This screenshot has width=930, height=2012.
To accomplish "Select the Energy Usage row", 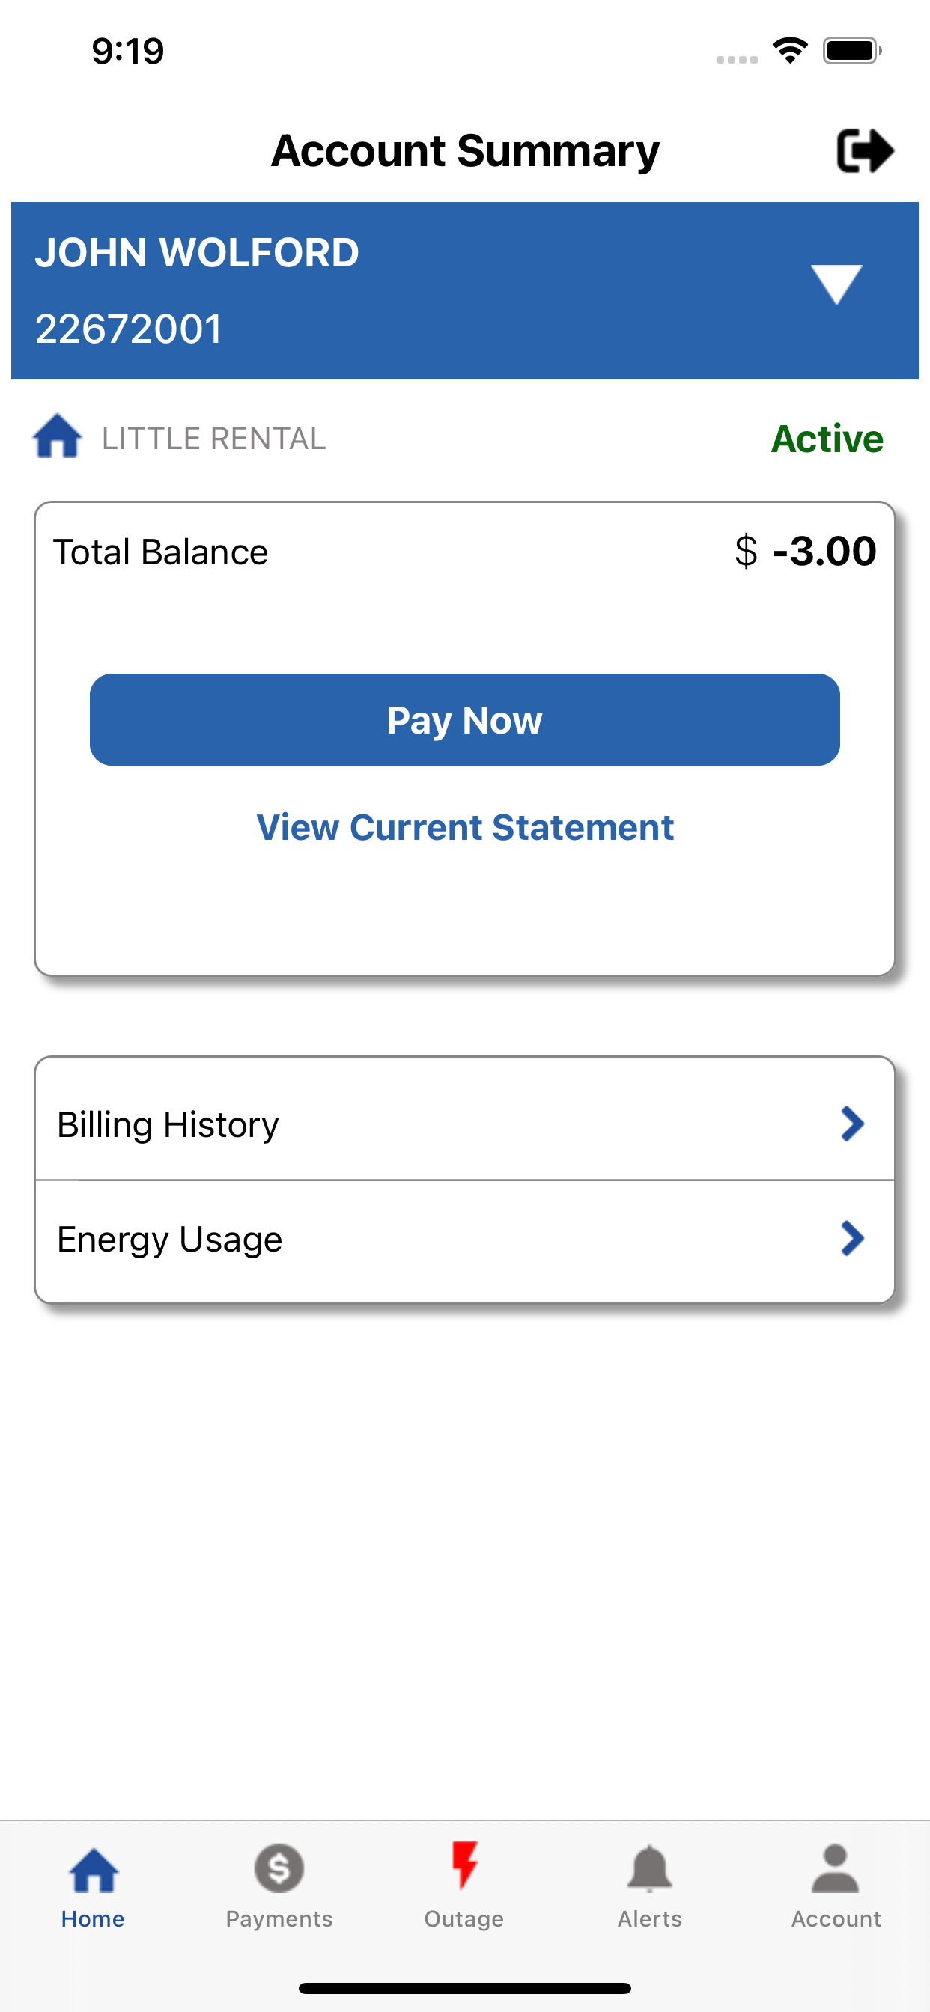I will (465, 1241).
